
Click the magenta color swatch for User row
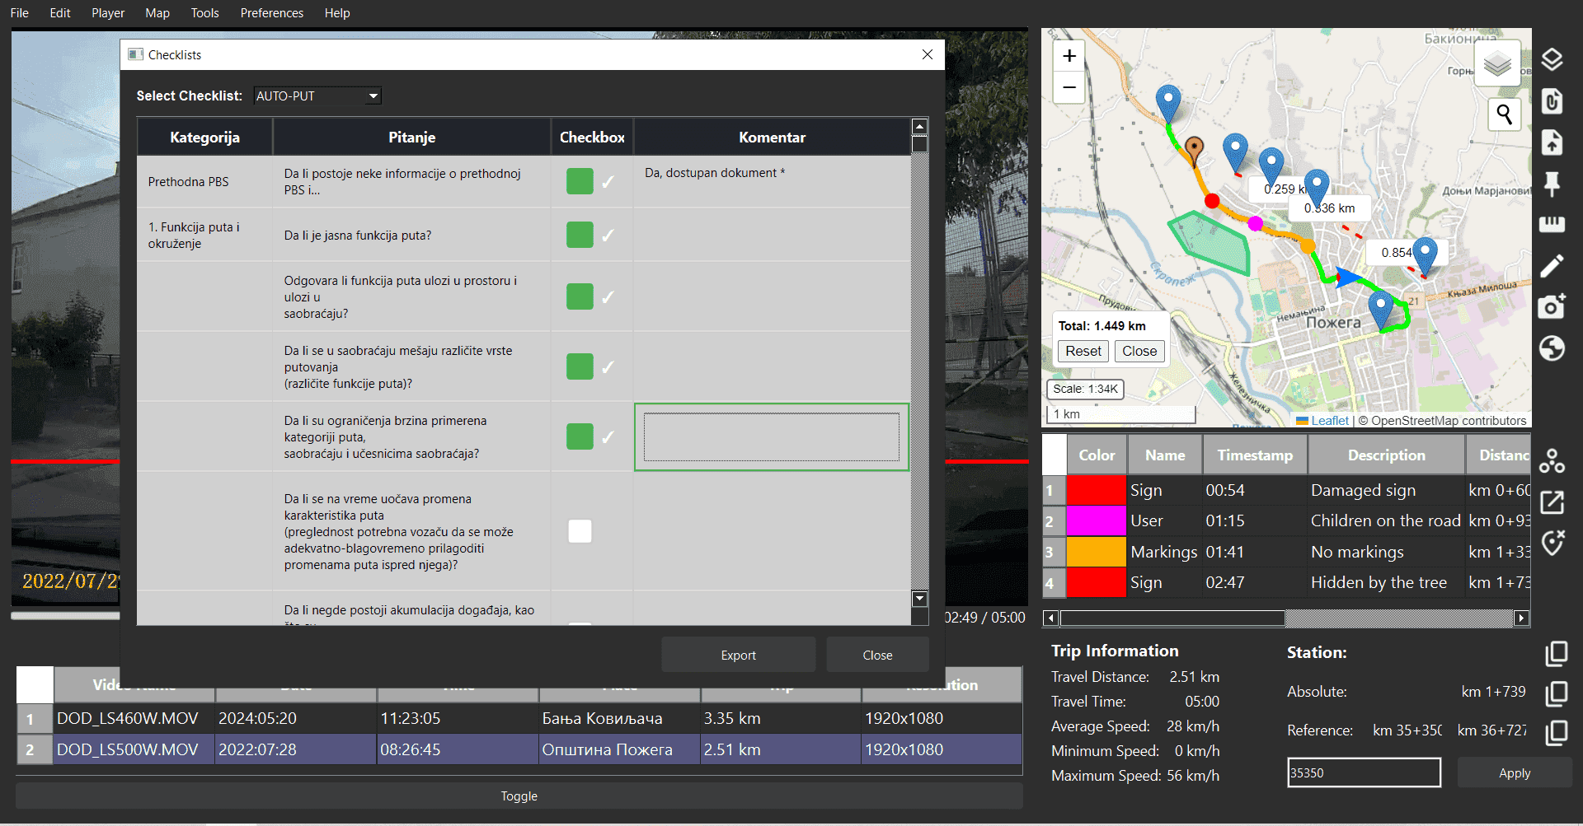(1096, 520)
